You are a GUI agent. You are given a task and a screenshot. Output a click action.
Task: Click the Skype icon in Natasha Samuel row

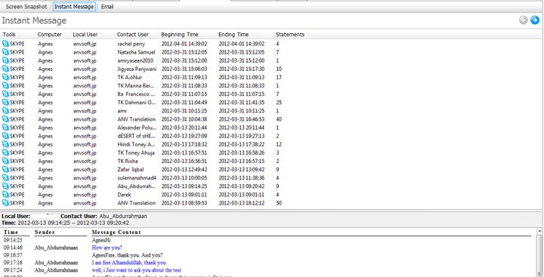click(x=5, y=52)
